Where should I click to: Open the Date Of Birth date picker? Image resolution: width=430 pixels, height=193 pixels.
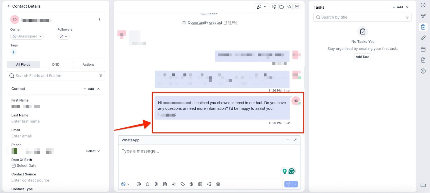click(24, 166)
